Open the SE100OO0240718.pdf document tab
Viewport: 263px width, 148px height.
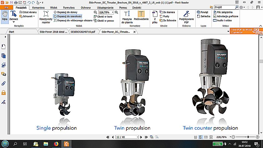coord(83,32)
